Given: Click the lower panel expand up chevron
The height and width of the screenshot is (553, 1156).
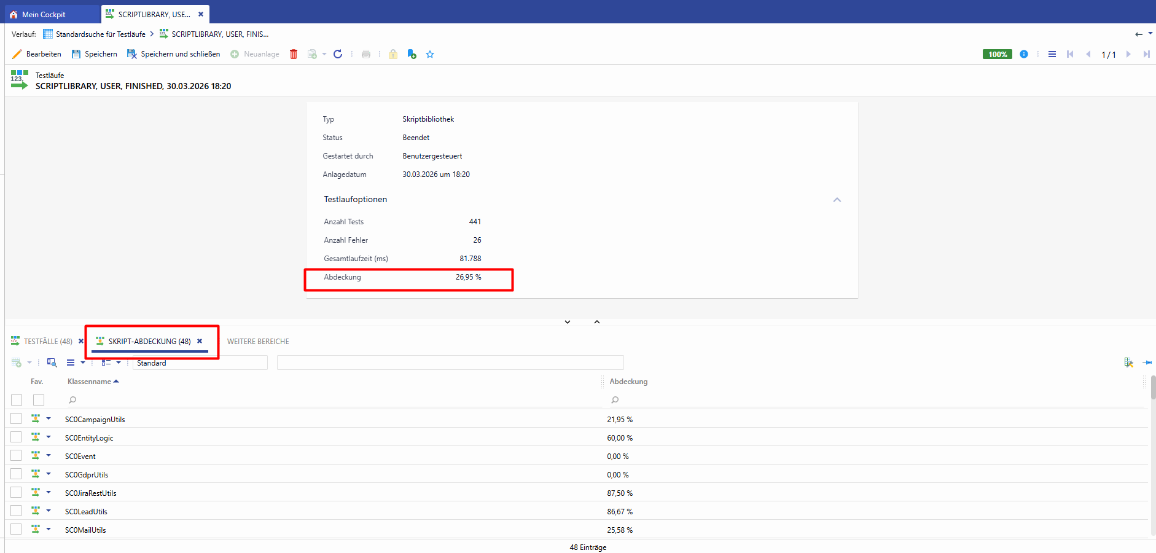Looking at the screenshot, I should point(597,322).
